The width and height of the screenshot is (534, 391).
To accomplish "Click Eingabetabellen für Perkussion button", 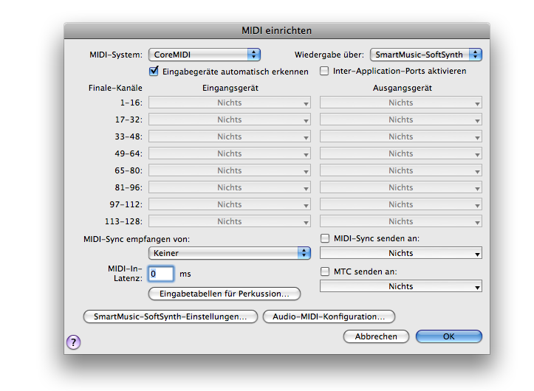I will point(225,294).
